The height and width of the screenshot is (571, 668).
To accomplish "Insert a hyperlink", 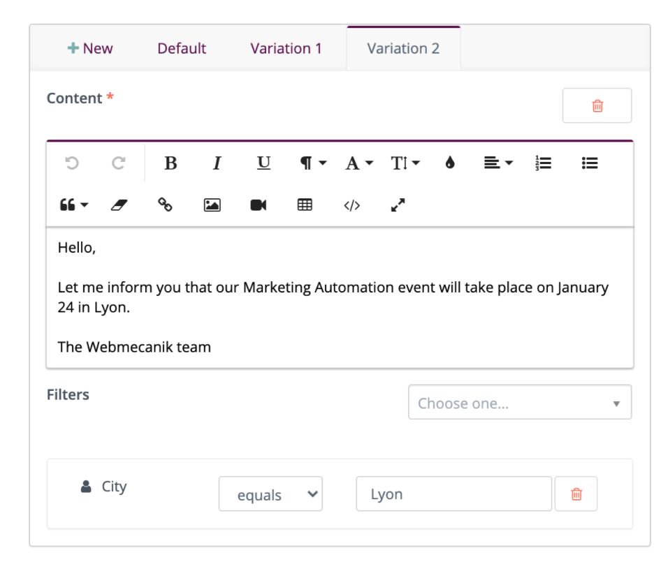I will tap(166, 205).
